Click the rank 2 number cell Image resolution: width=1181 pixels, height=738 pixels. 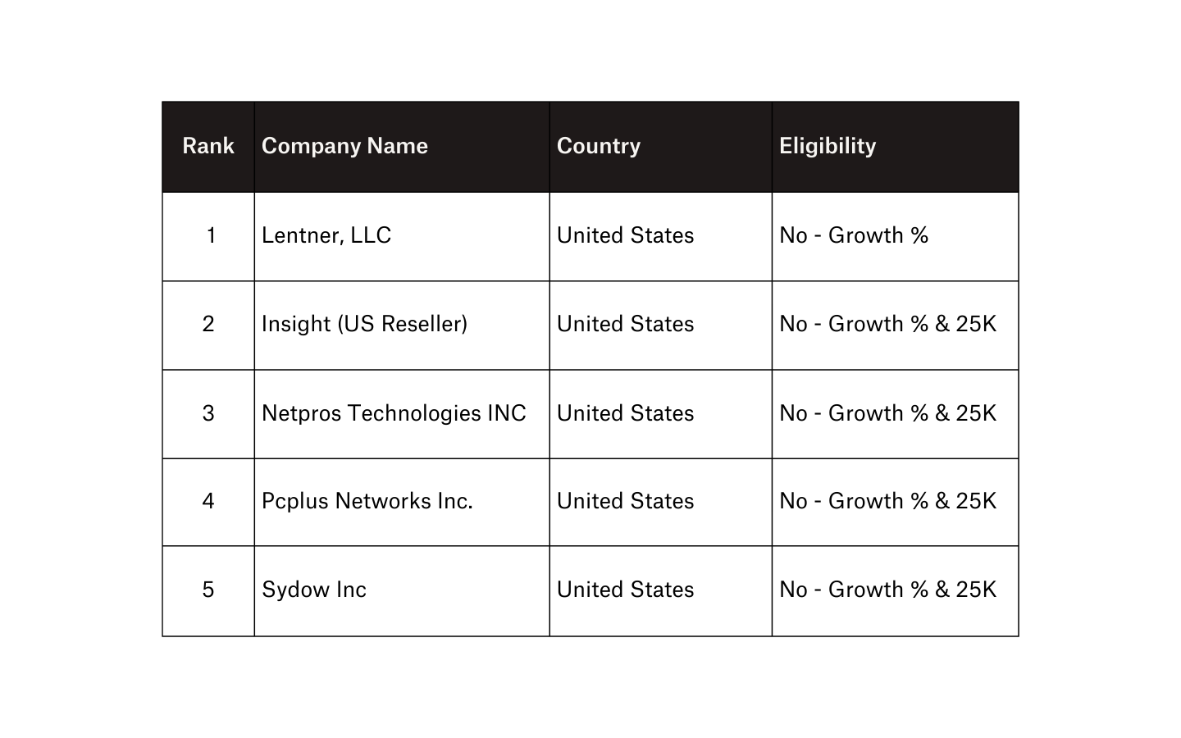coord(208,324)
